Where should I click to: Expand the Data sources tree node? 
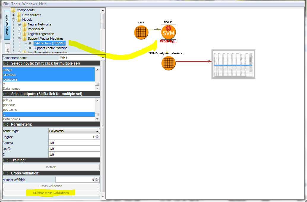[14, 15]
